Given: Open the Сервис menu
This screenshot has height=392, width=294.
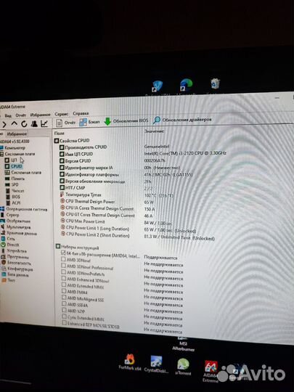Looking at the screenshot, I should (x=61, y=114).
